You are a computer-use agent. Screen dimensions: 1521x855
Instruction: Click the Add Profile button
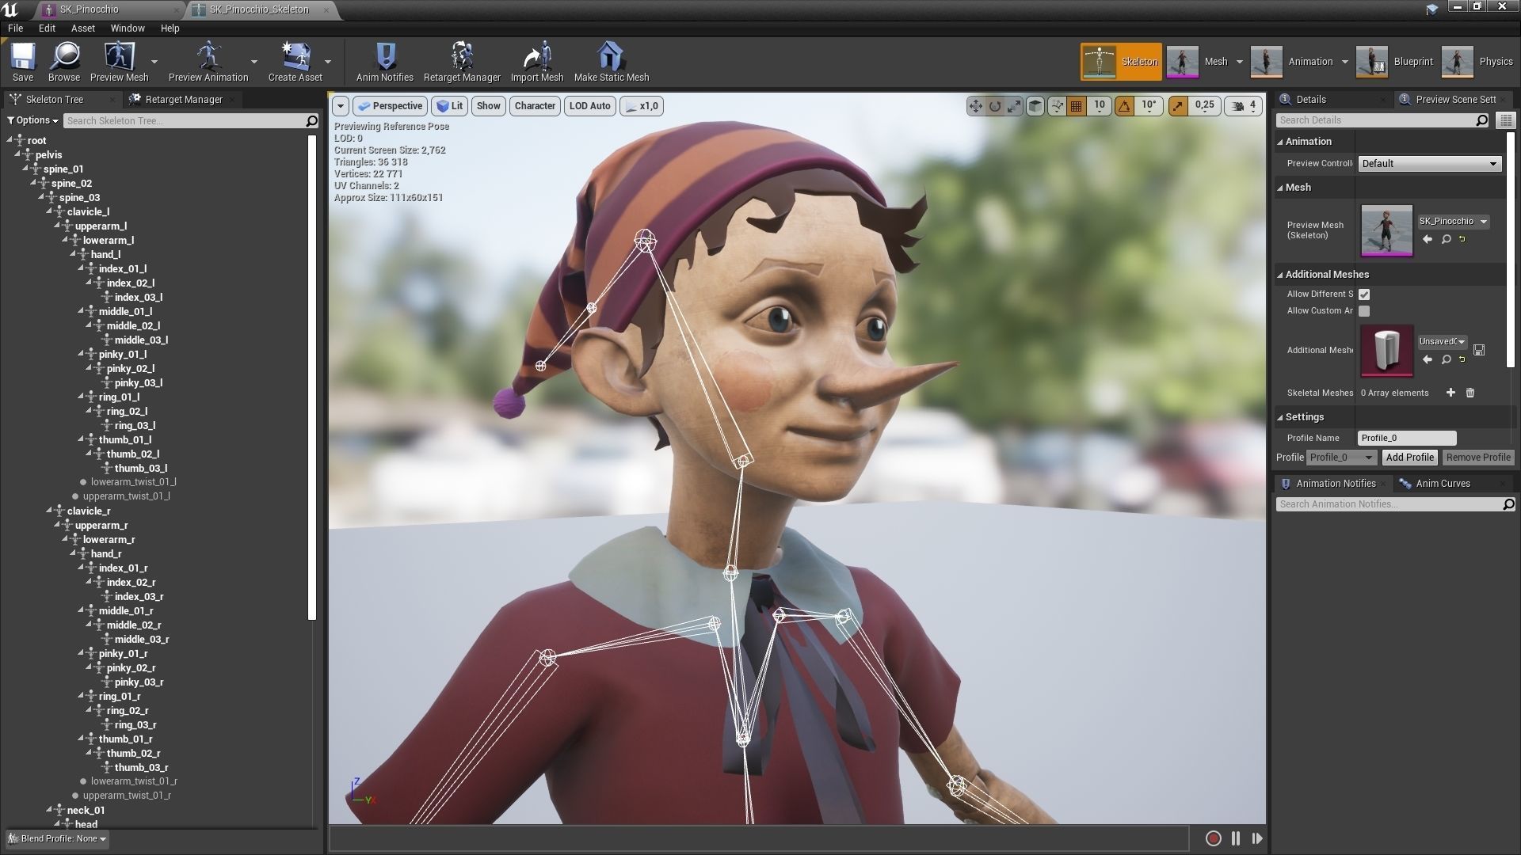click(x=1409, y=458)
